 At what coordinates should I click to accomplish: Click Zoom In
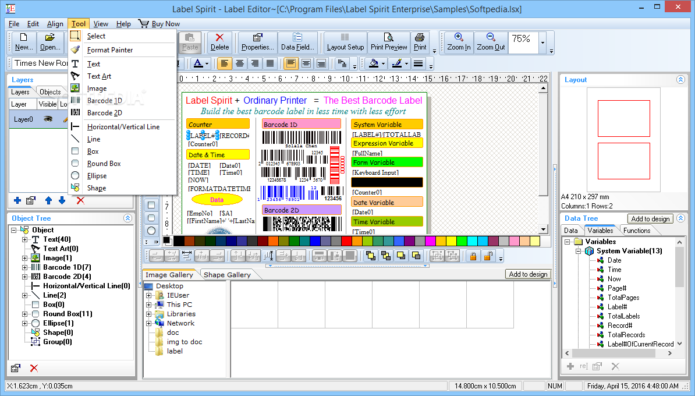point(459,42)
